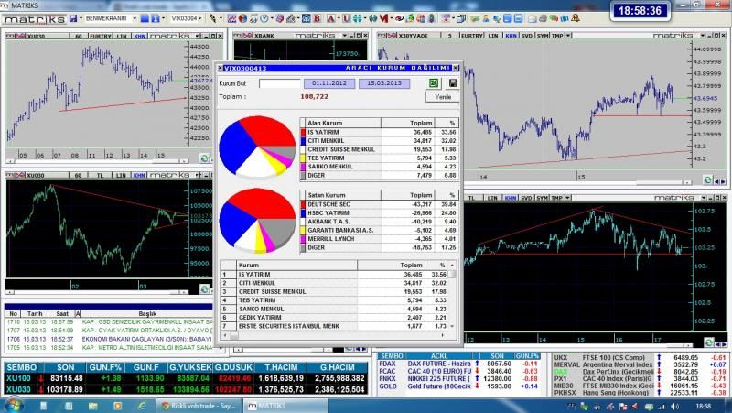
Task: Open matriks menu arrow on XBANK chart
Action: 345,36
